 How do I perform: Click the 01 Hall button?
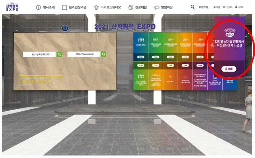[141, 57]
